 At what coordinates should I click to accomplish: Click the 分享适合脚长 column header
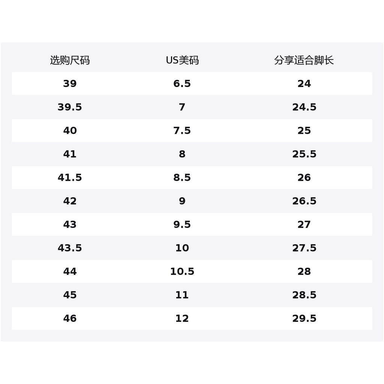coord(304,60)
